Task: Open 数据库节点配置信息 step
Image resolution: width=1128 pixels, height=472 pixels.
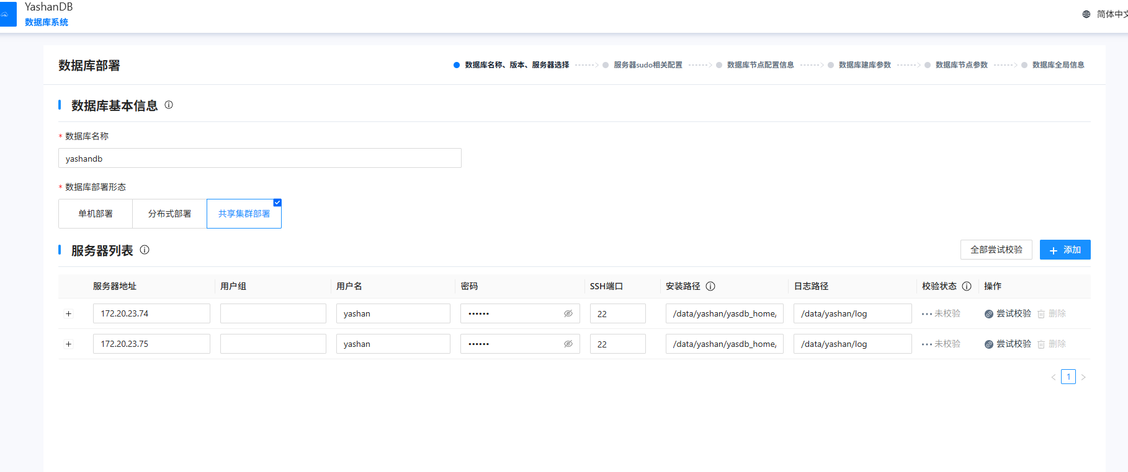Action: click(x=760, y=65)
